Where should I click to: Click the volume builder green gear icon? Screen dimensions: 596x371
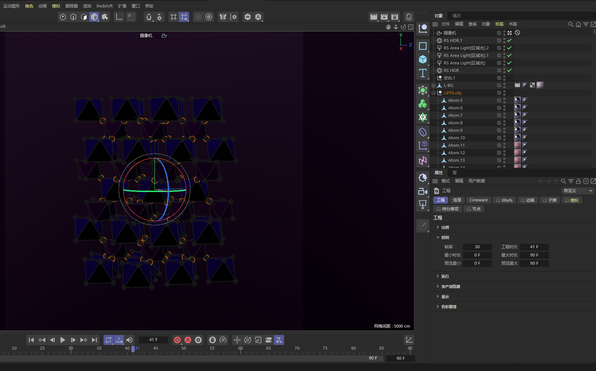point(423,117)
